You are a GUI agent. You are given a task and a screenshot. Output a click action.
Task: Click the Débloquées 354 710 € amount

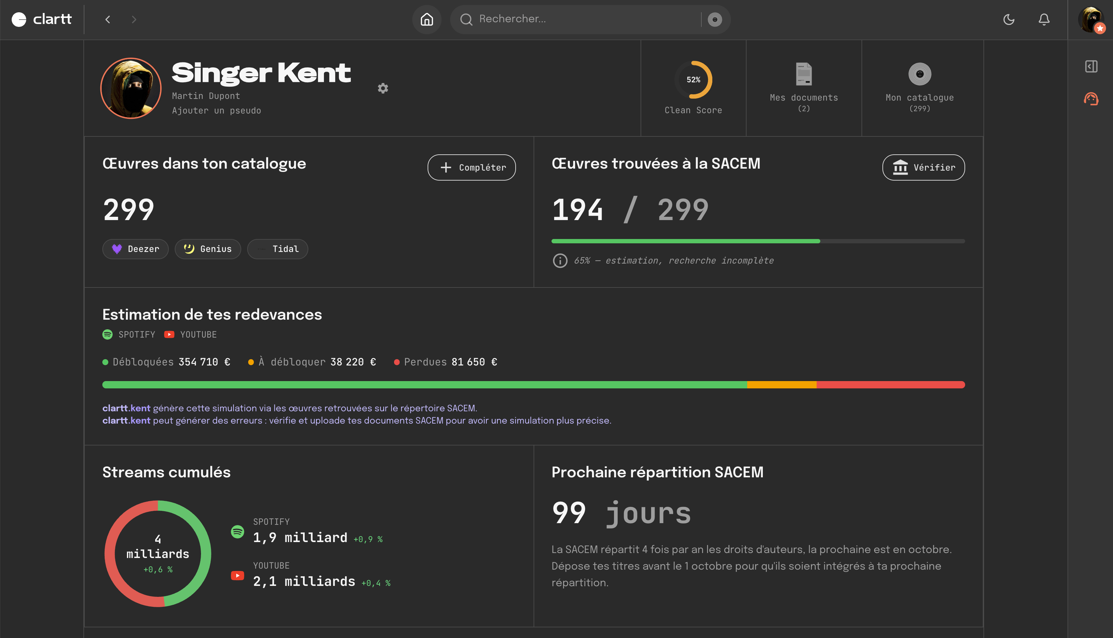pos(204,362)
